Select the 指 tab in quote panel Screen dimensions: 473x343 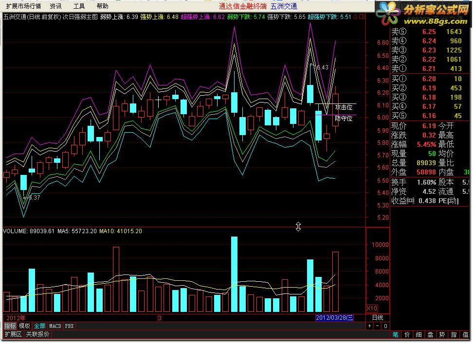click(x=454, y=335)
